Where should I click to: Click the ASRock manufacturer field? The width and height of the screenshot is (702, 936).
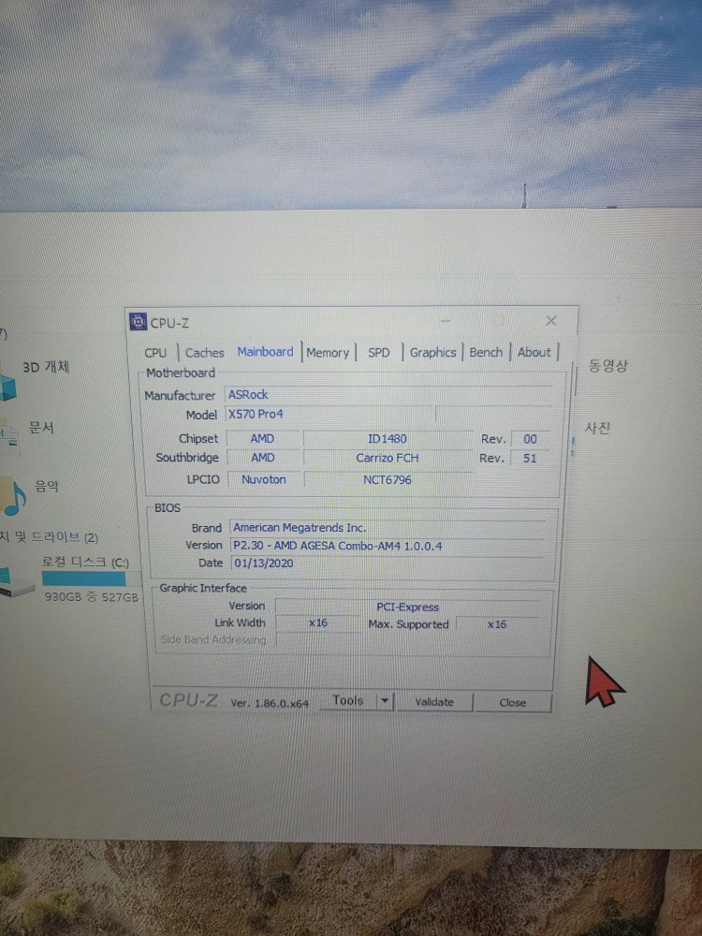(388, 395)
